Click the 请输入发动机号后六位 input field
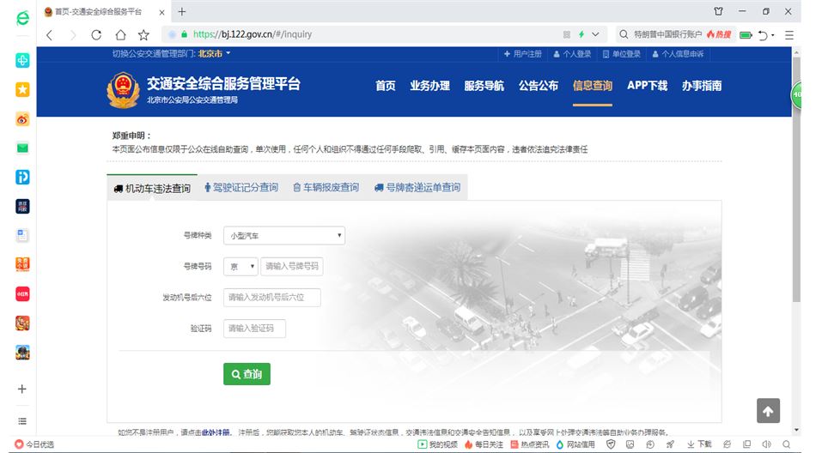The width and height of the screenshot is (822, 453). [272, 298]
